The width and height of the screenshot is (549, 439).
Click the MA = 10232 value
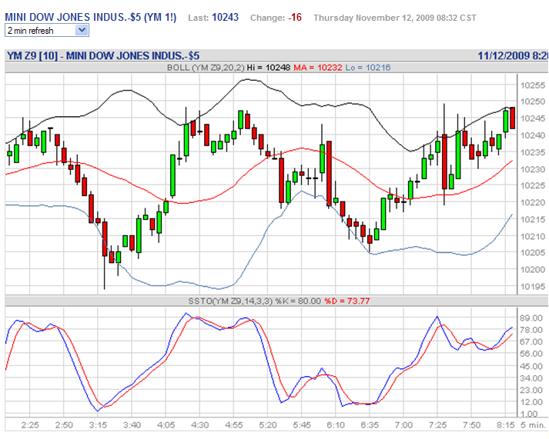pos(317,68)
